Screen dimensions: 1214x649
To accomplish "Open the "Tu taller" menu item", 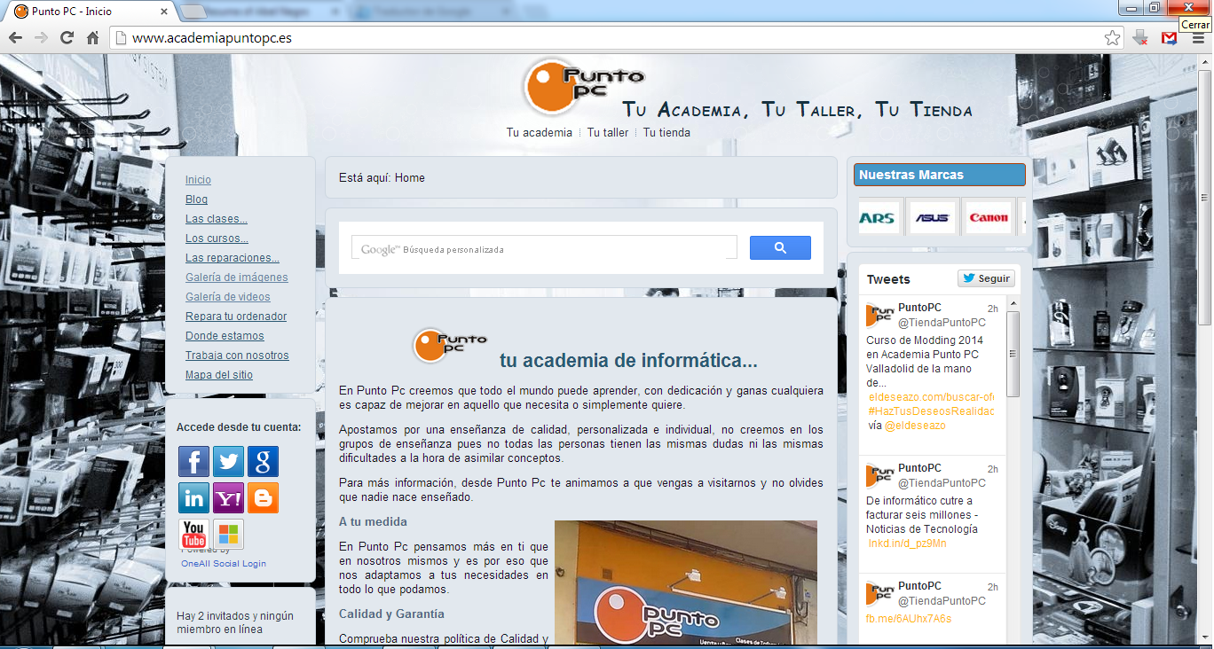I will [x=607, y=133].
